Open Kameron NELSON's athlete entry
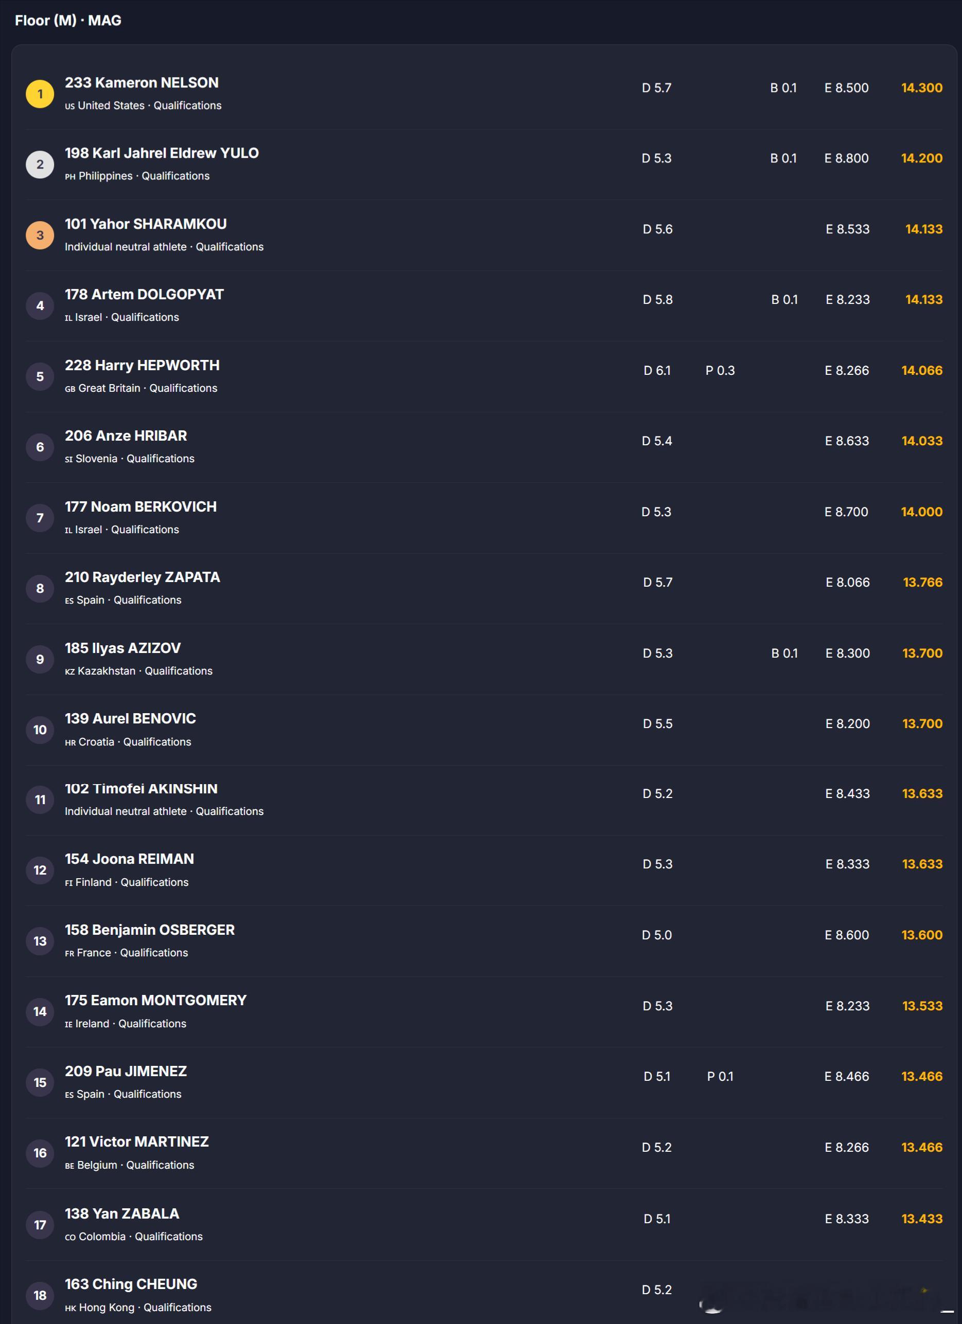The width and height of the screenshot is (962, 1324). [x=141, y=83]
